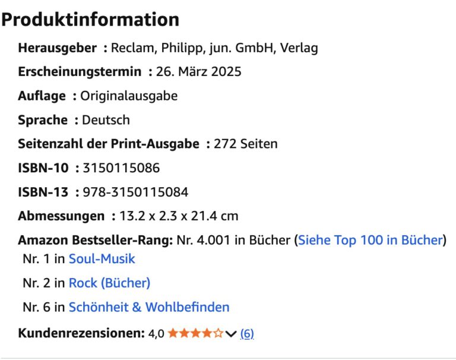Image resolution: width=456 pixels, height=360 pixels.
Task: Open the (6) customer reviews link
Action: click(247, 334)
